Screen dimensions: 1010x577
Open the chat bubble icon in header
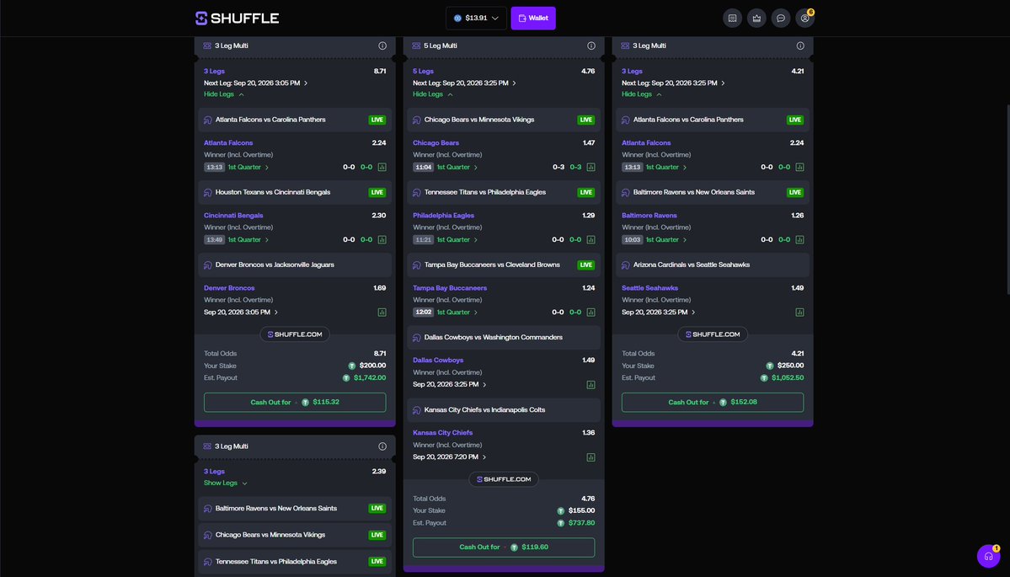[x=781, y=18]
